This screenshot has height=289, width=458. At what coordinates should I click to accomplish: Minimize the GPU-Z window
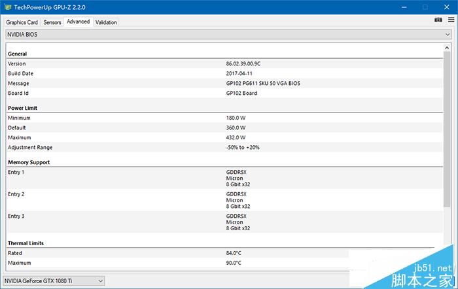pos(404,7)
